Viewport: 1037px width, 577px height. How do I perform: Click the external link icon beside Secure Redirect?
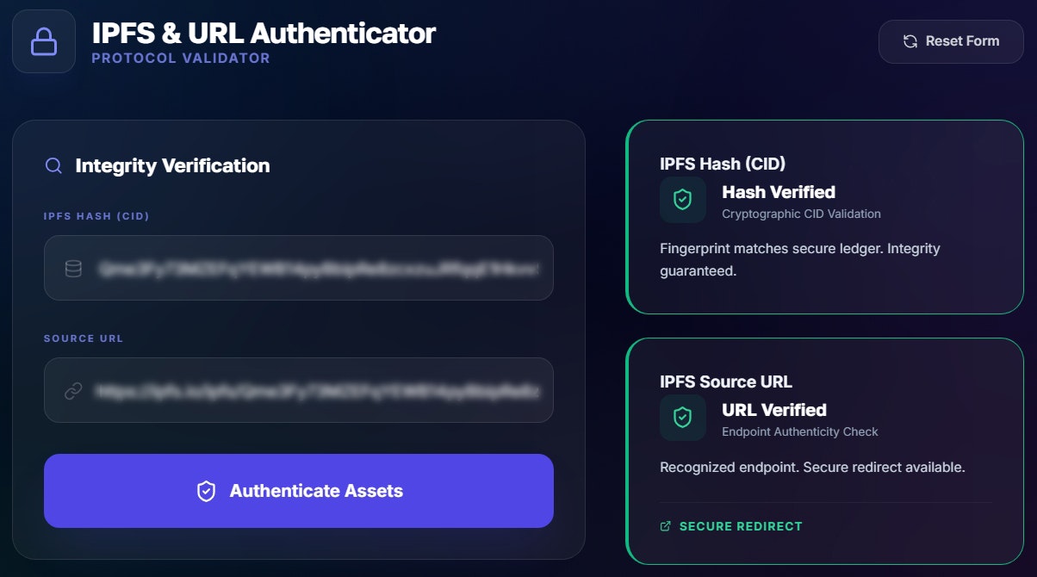[x=665, y=526]
